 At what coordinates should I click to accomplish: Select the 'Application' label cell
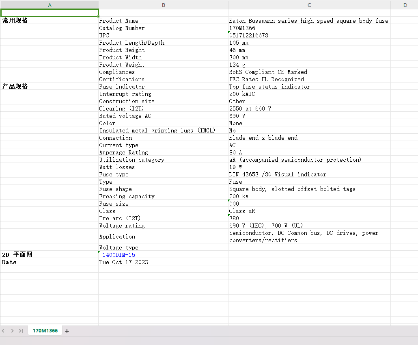point(164,237)
